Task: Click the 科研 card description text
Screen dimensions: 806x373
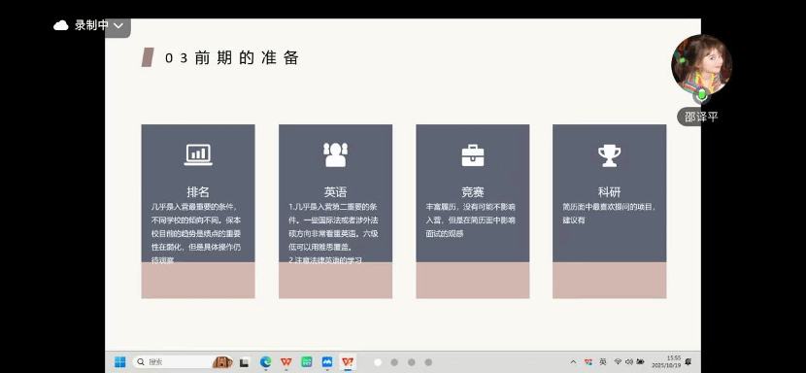Action: [x=609, y=214]
